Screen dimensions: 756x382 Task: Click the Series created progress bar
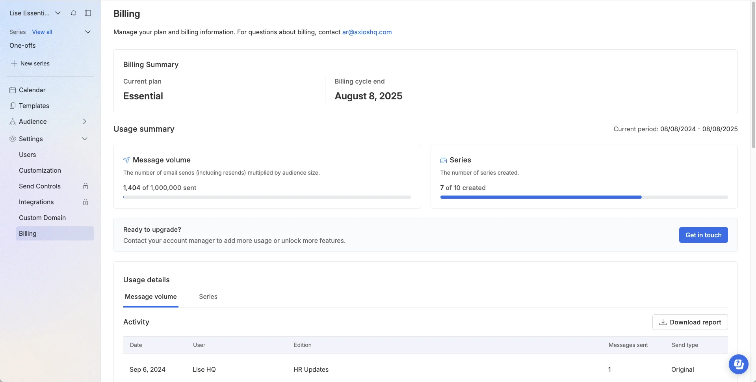pyautogui.click(x=584, y=197)
